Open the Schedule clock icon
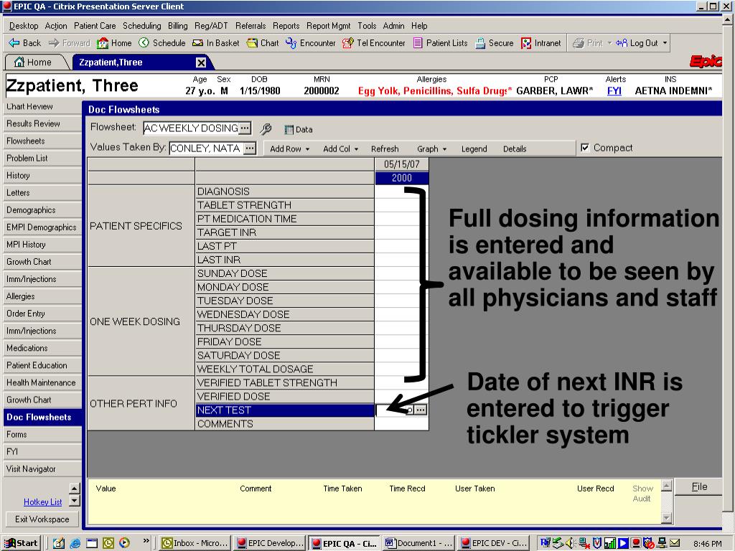This screenshot has width=735, height=551. pos(144,42)
